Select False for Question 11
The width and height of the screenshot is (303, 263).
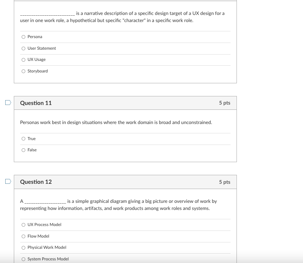click(23, 150)
